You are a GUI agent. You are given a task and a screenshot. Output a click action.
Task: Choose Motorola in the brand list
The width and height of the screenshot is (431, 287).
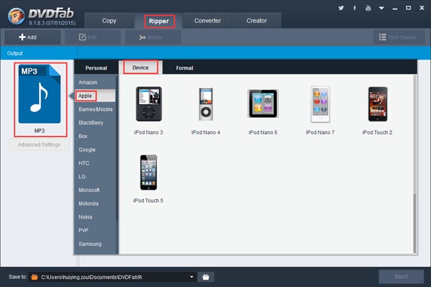95,203
